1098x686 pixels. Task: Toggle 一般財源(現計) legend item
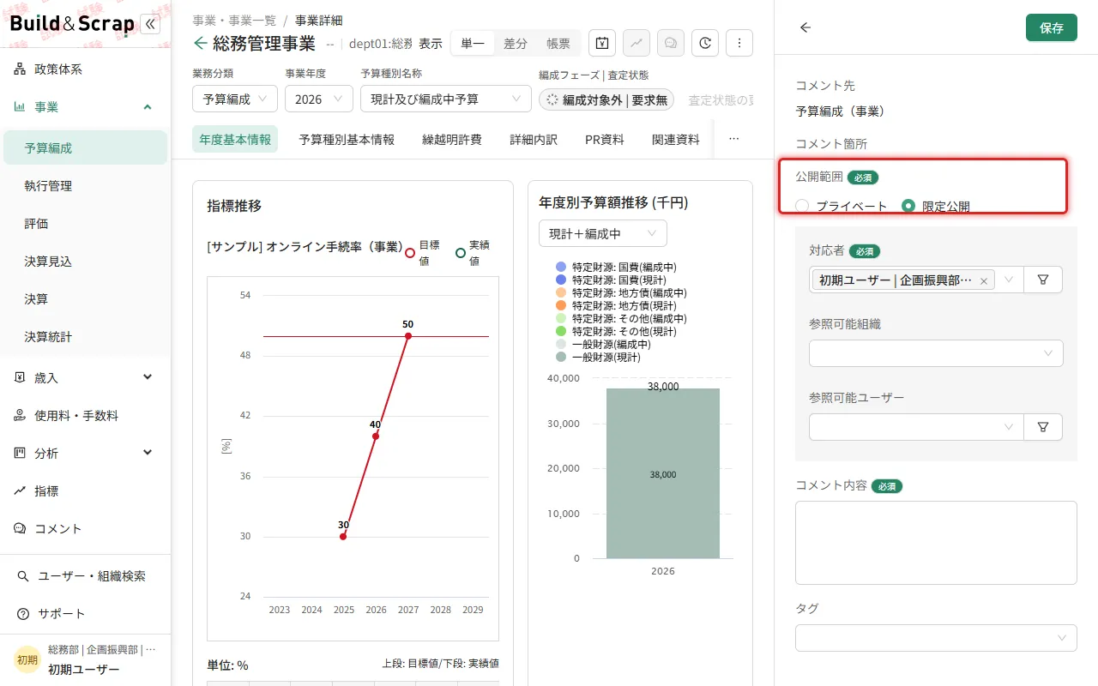tap(598, 357)
